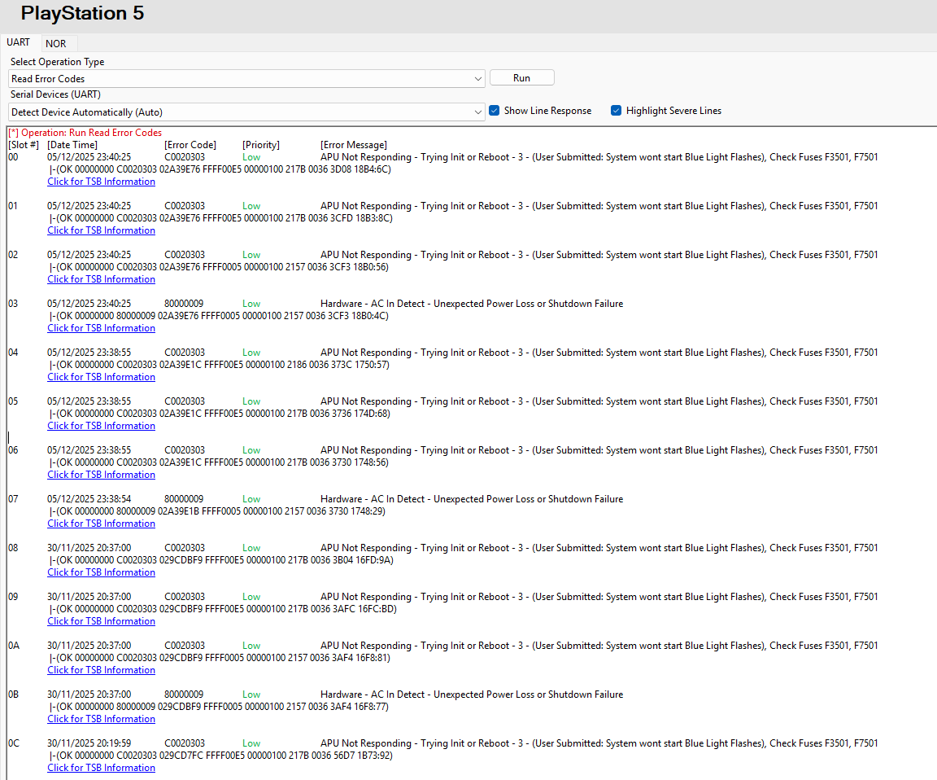Open TSB Information link for slot 01

click(x=101, y=230)
